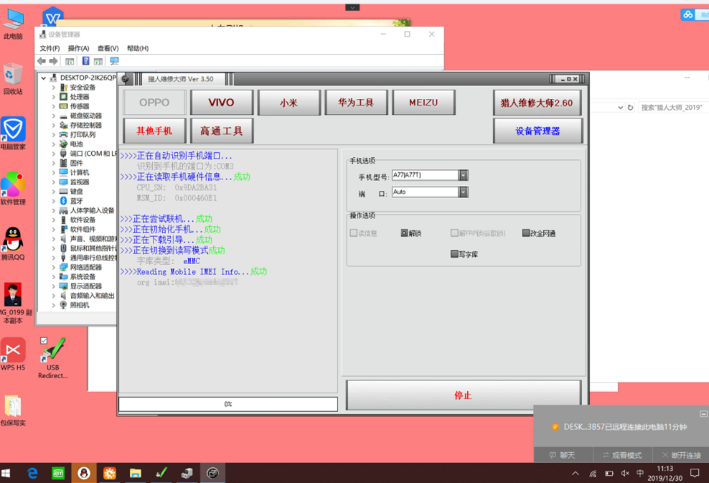Image resolution: width=709 pixels, height=483 pixels.
Task: Click the 0% progress bar
Action: [228, 404]
